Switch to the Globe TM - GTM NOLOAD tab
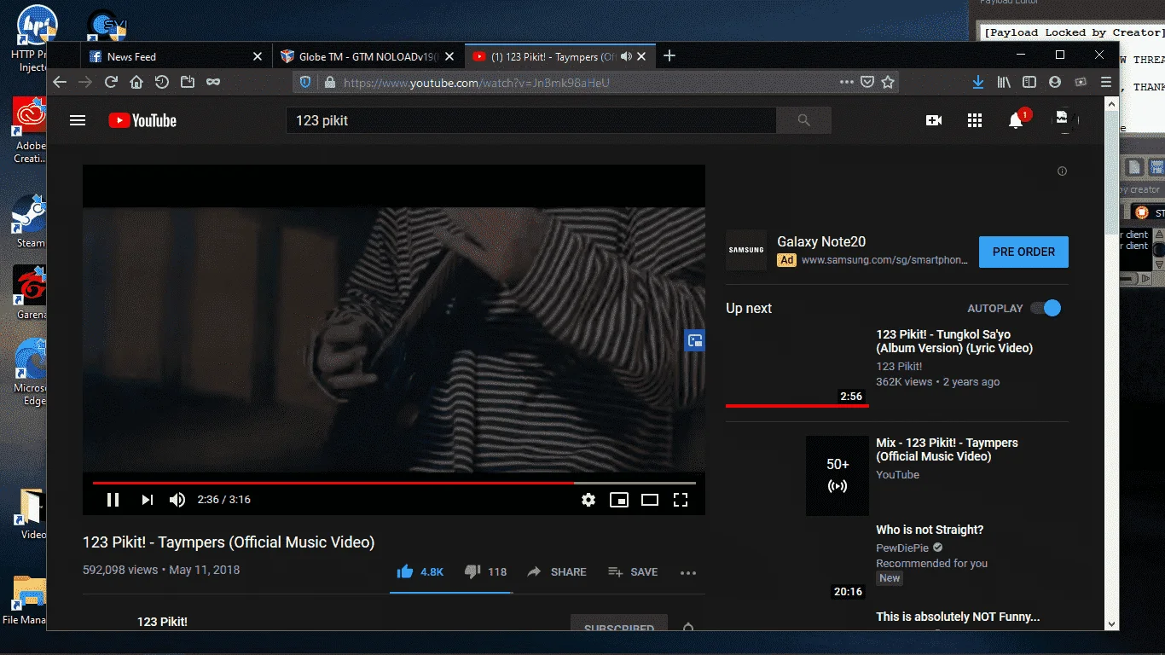 point(368,56)
